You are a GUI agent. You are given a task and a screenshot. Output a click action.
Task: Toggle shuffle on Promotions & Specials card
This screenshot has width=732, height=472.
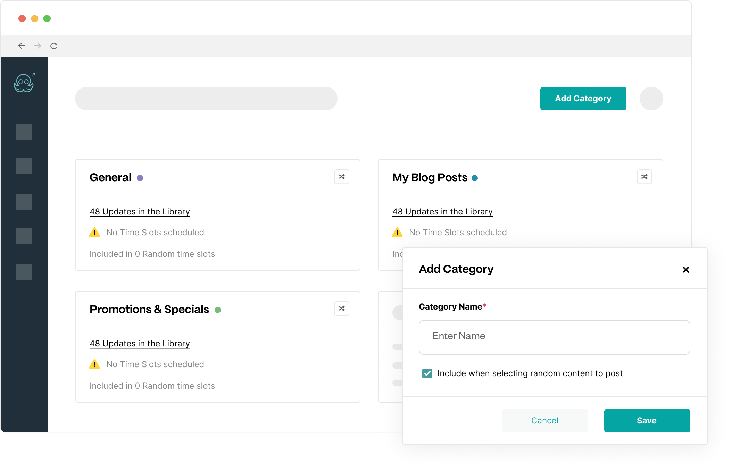click(x=341, y=309)
